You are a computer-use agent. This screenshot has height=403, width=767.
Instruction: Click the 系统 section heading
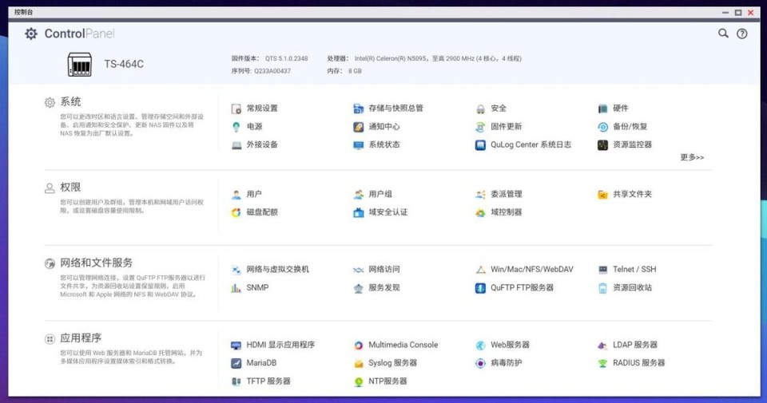70,101
